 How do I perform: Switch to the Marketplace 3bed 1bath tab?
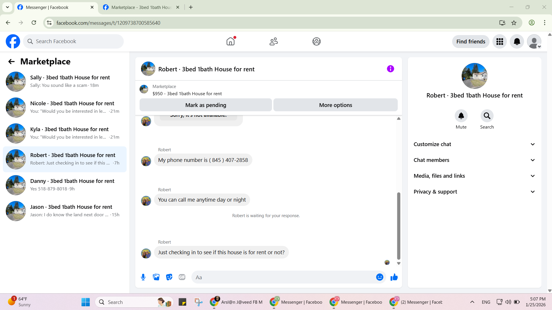pos(141,7)
